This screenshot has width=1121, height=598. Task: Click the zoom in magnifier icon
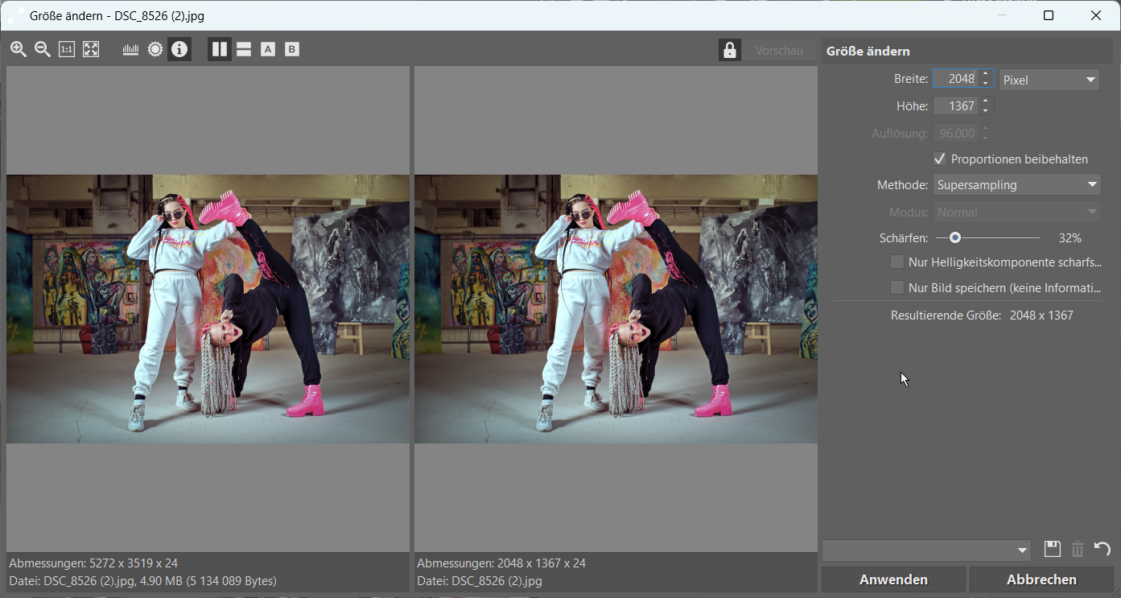(19, 50)
